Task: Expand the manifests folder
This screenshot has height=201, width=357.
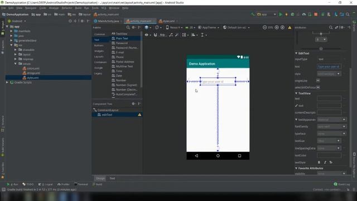Action: (x=11, y=31)
